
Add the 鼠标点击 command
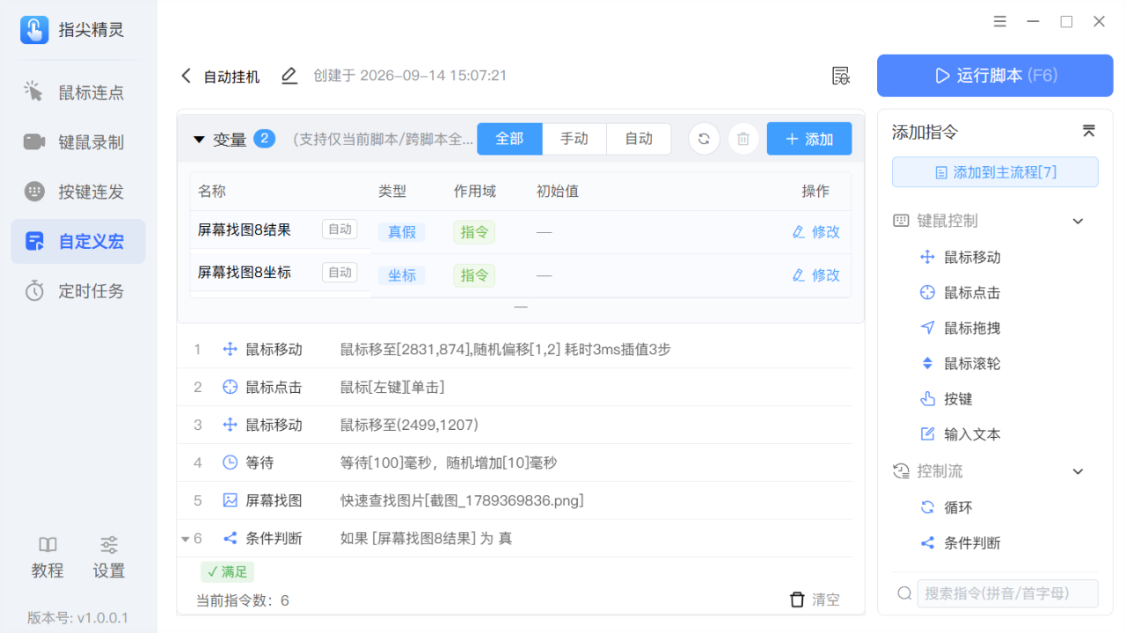tap(960, 293)
